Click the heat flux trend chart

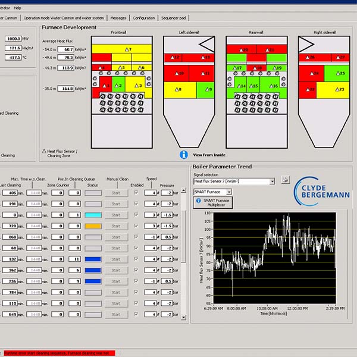pos(274,258)
